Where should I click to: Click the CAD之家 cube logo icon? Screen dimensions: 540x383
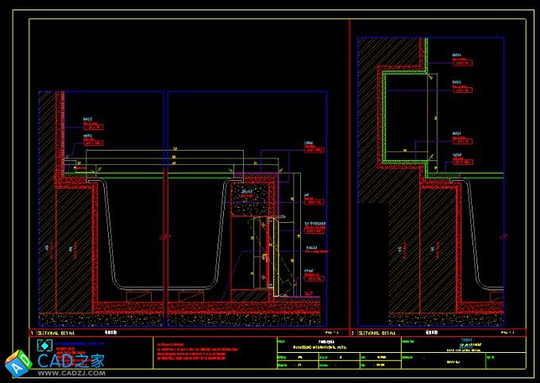(x=17, y=364)
